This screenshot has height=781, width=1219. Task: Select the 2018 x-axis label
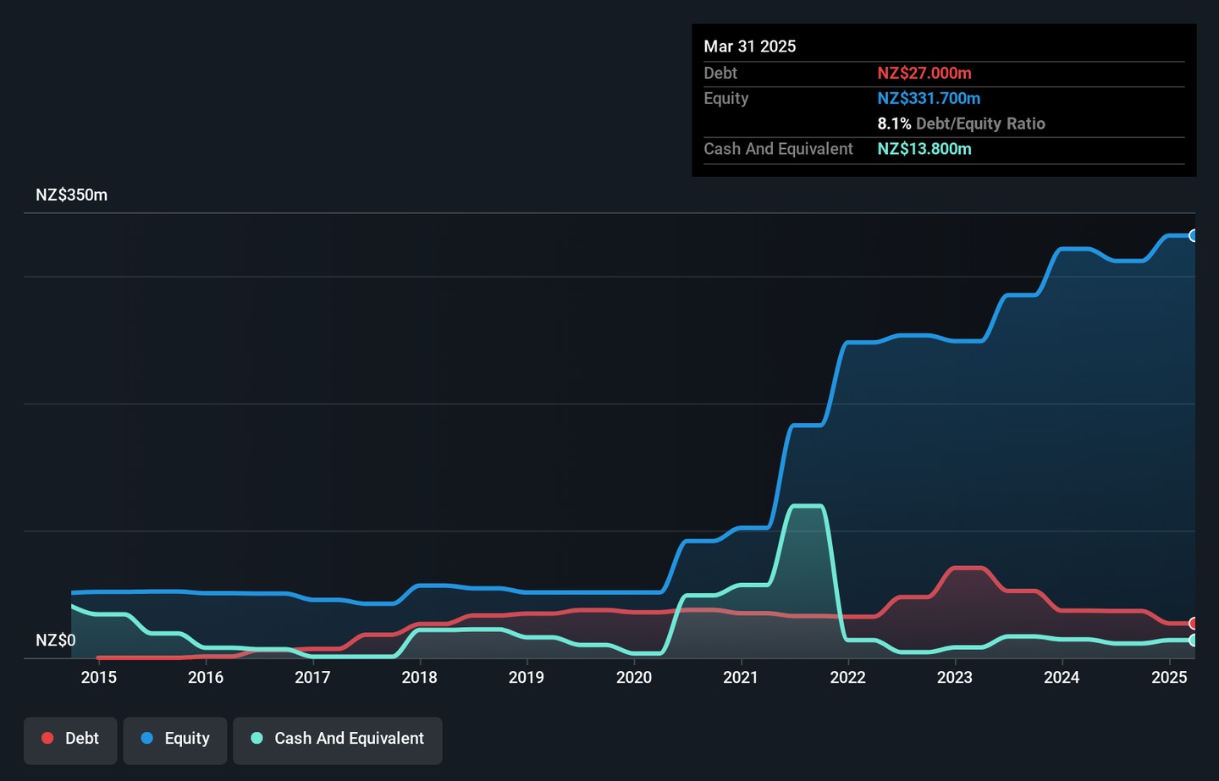pyautogui.click(x=419, y=677)
